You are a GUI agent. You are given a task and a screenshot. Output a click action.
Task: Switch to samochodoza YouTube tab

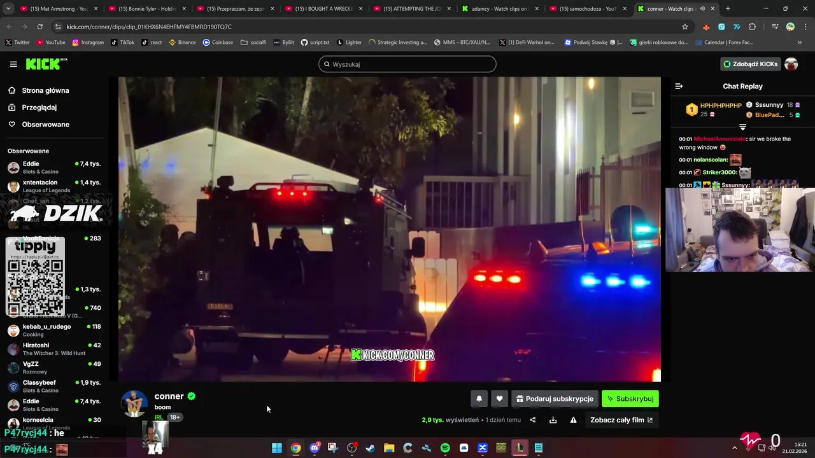pyautogui.click(x=588, y=9)
